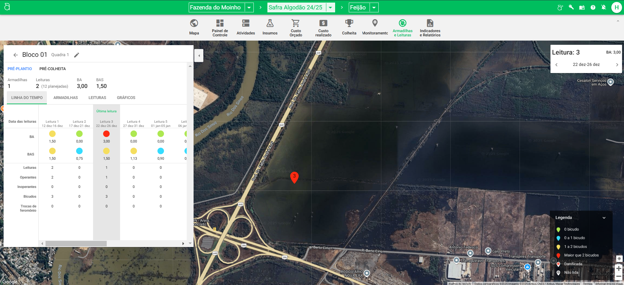This screenshot has height=285, width=624.
Task: Go back using arrow beside Bloco 01
Action: tap(15, 55)
